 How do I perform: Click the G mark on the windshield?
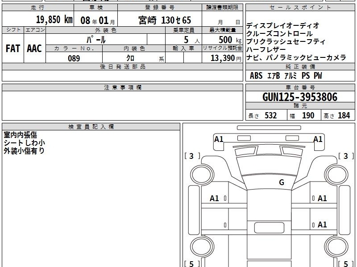[x=282, y=182]
